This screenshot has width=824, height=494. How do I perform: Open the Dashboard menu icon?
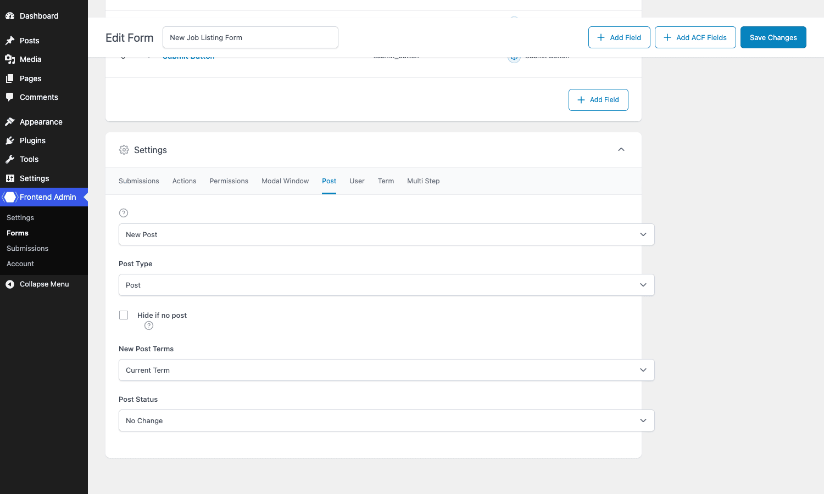(x=10, y=16)
